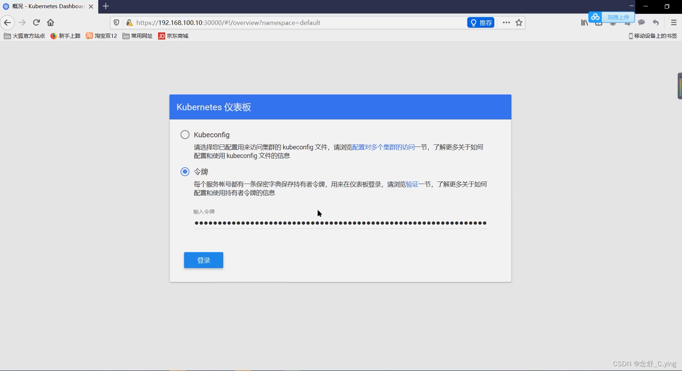The image size is (682, 371).
Task: Bookmark the page via star icon
Action: [x=518, y=22]
